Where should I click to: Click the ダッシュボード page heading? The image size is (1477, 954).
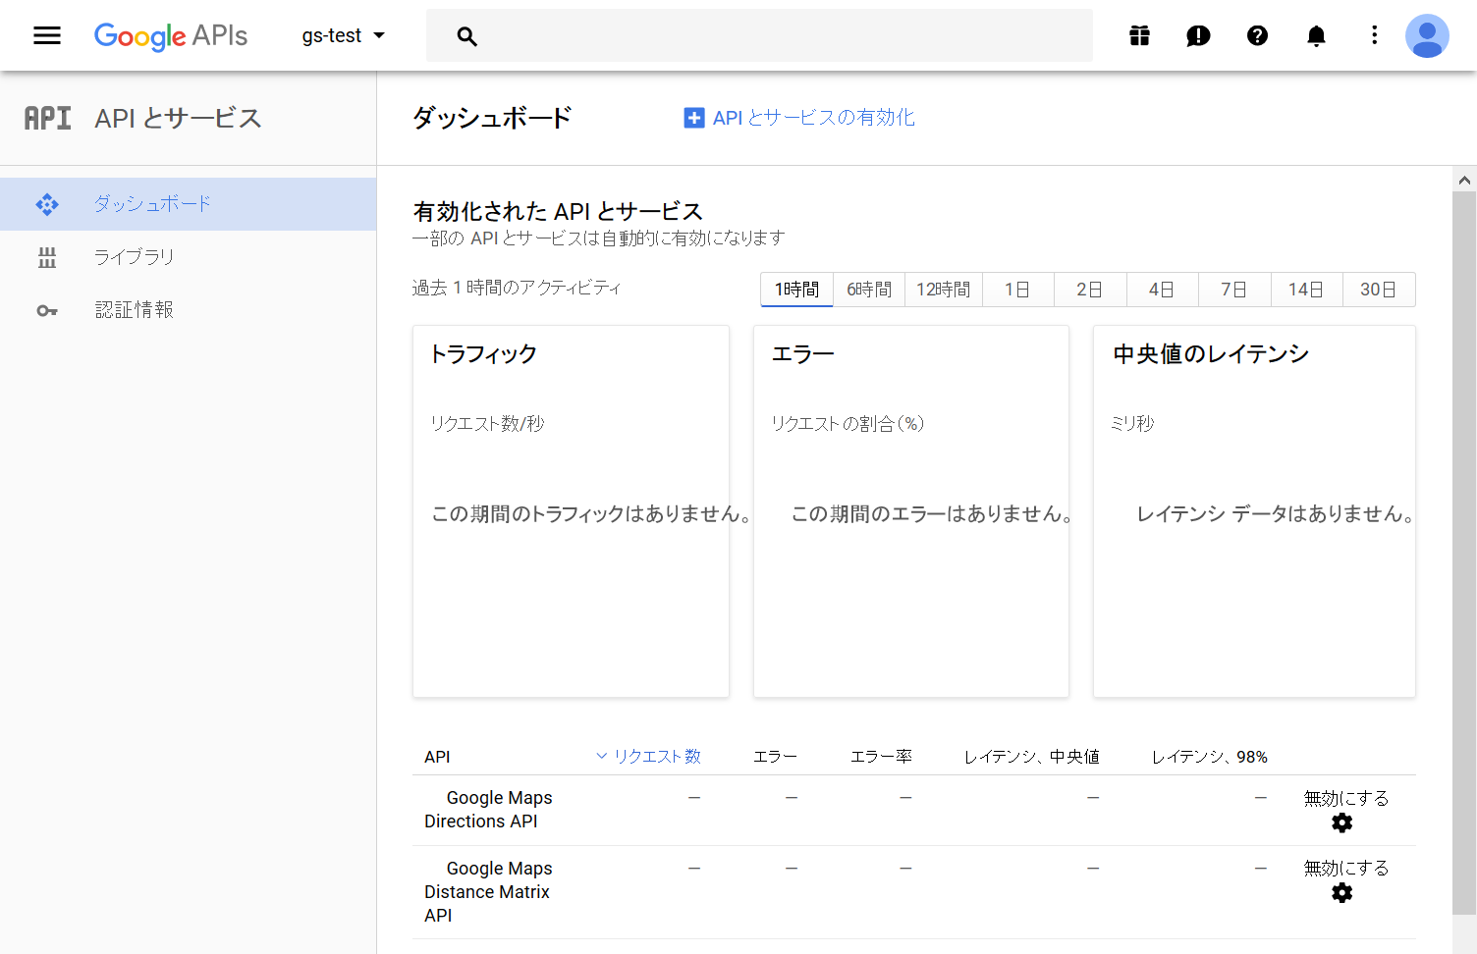[492, 118]
